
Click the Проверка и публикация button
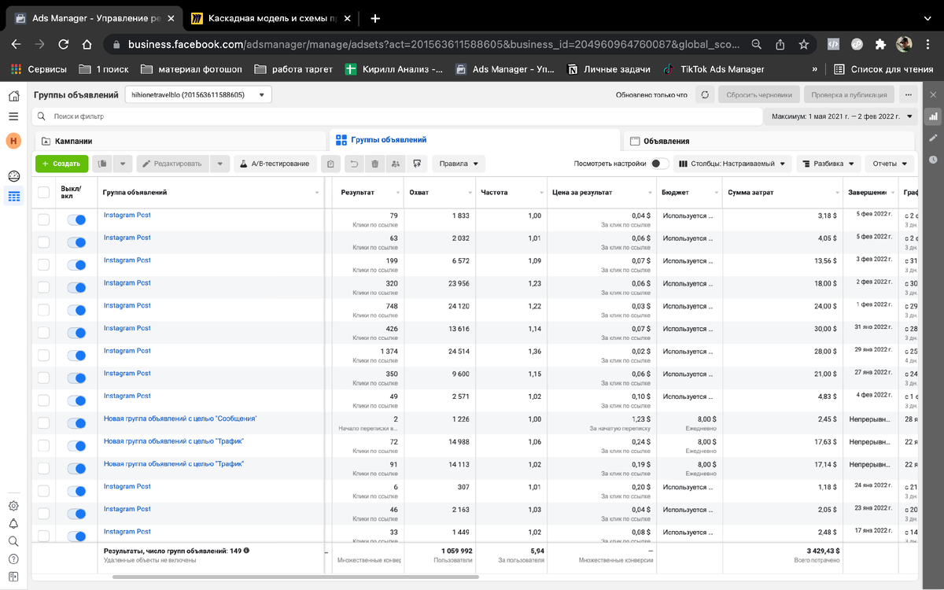849,94
